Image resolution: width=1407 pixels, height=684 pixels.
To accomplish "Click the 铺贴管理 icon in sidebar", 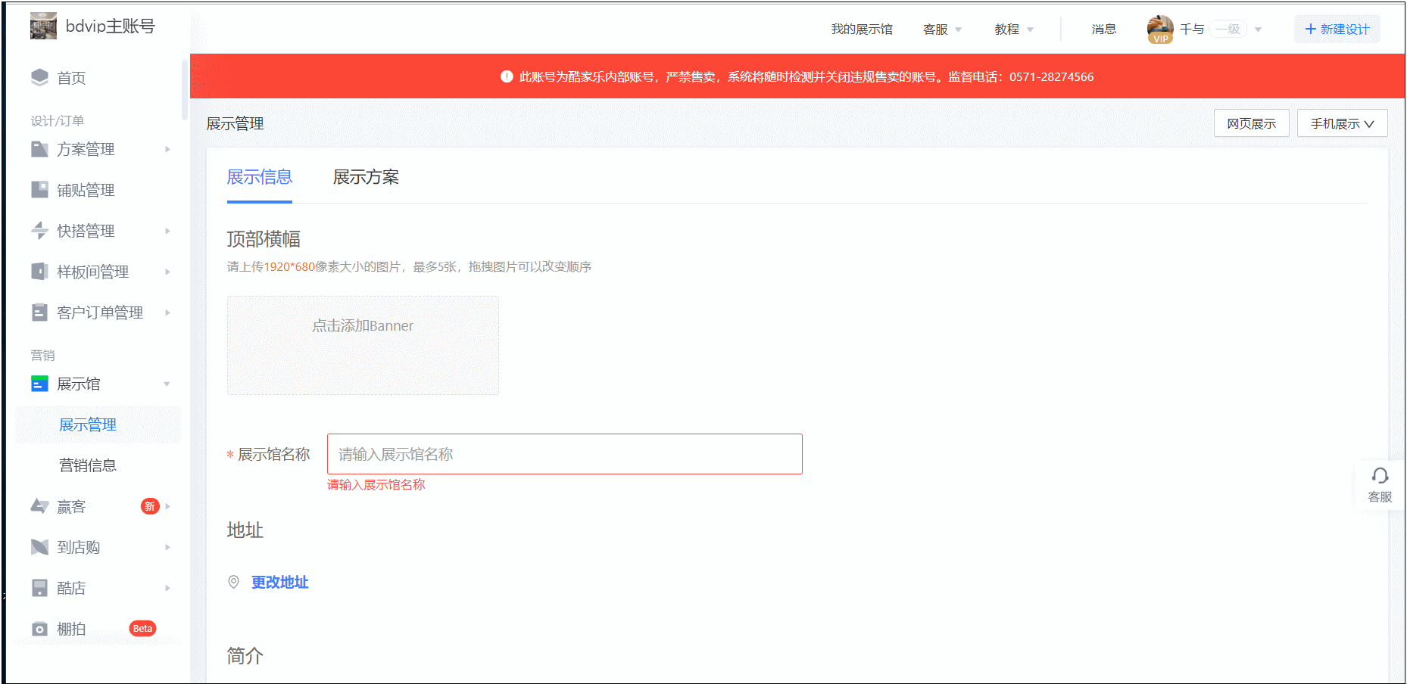I will (39, 190).
